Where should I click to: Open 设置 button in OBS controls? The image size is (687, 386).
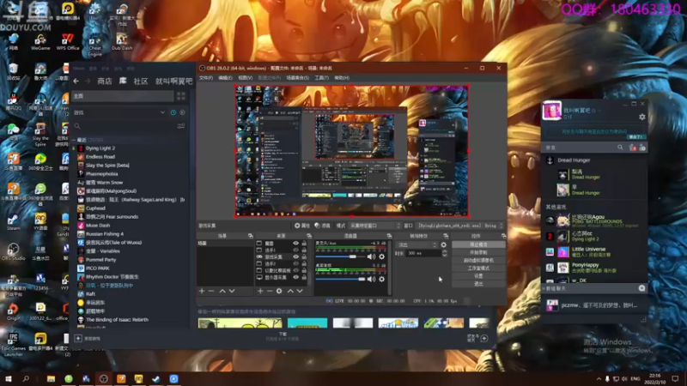click(478, 276)
